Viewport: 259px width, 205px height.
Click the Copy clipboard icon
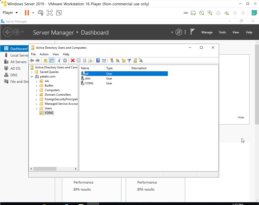click(65, 61)
